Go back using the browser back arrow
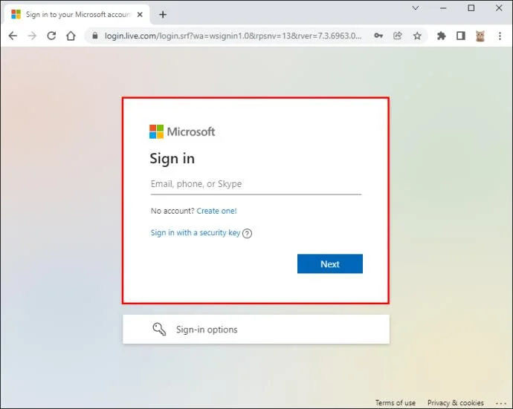 click(x=13, y=36)
